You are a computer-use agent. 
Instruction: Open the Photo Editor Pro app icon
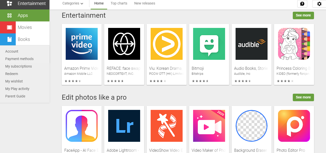click(294, 126)
